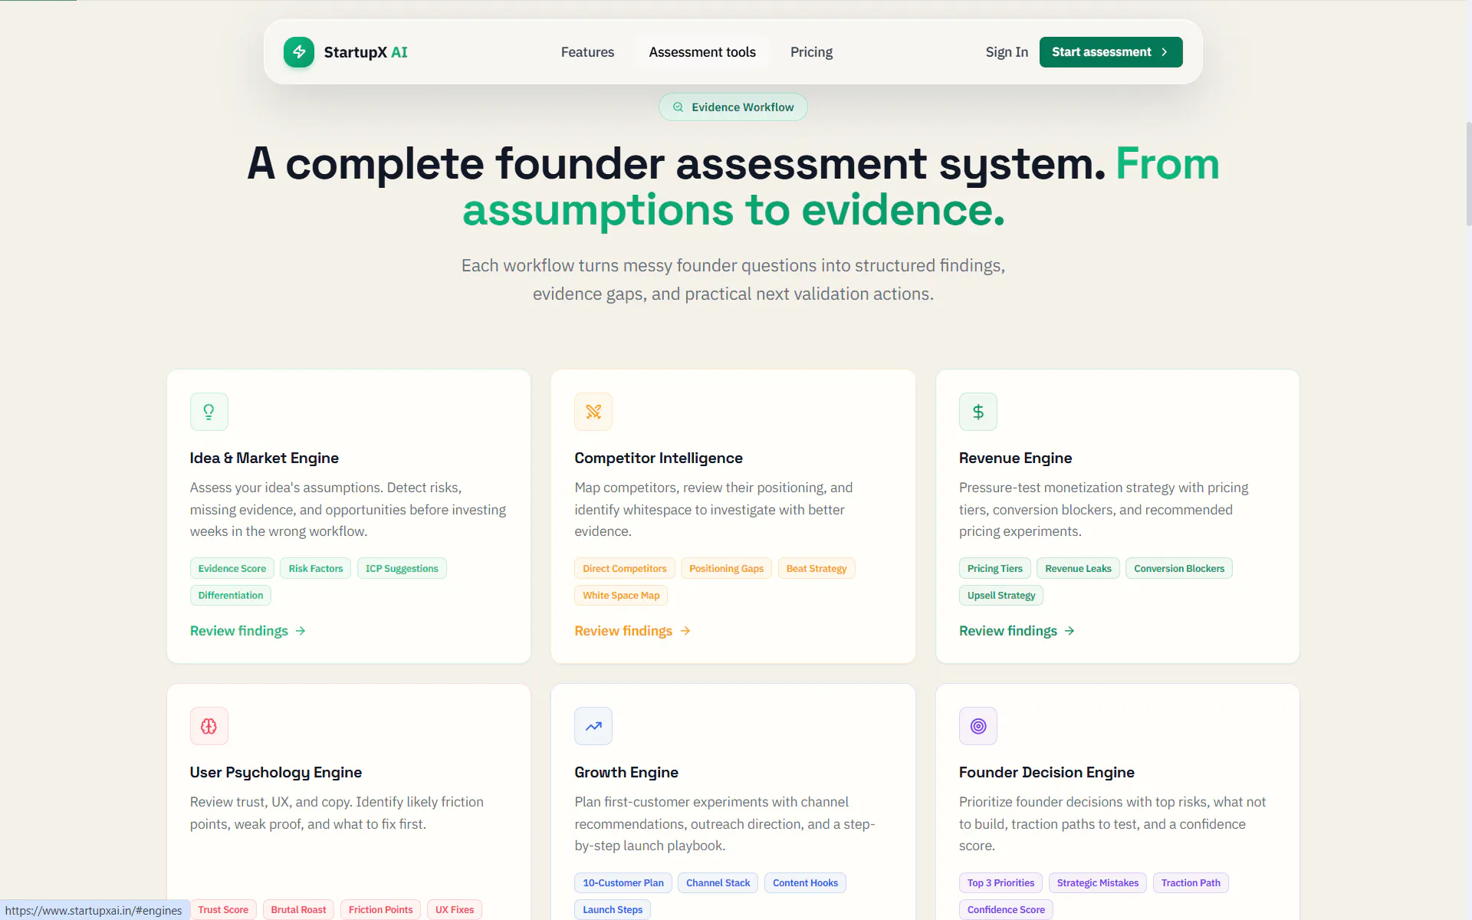Screen dimensions: 1472x920
Task: Click the Start assessment button
Action: click(1111, 52)
